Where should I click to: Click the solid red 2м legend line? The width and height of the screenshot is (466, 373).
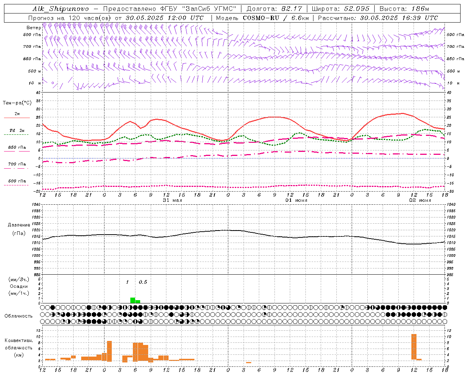pyautogui.click(x=17, y=118)
